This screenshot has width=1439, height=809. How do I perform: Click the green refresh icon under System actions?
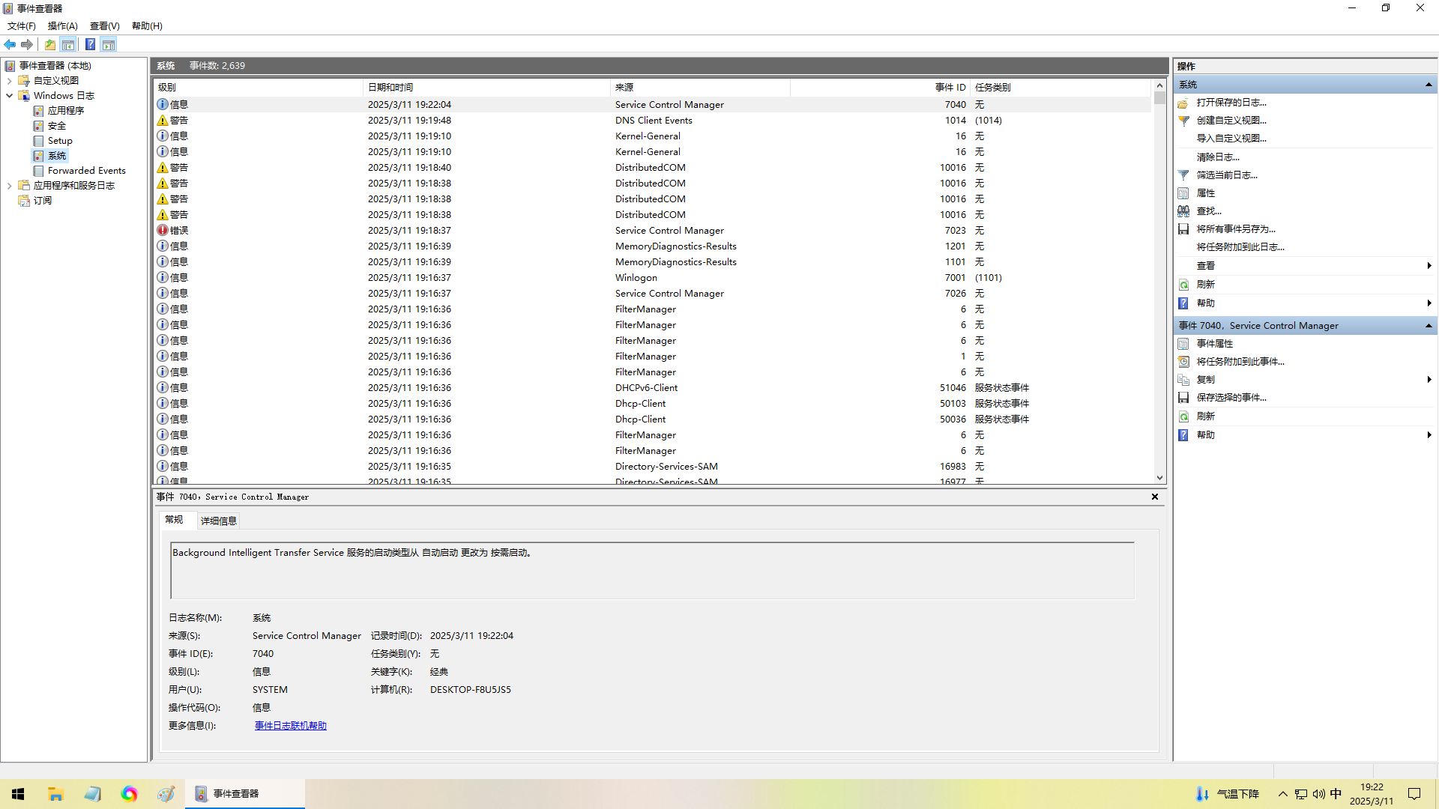[x=1183, y=285]
